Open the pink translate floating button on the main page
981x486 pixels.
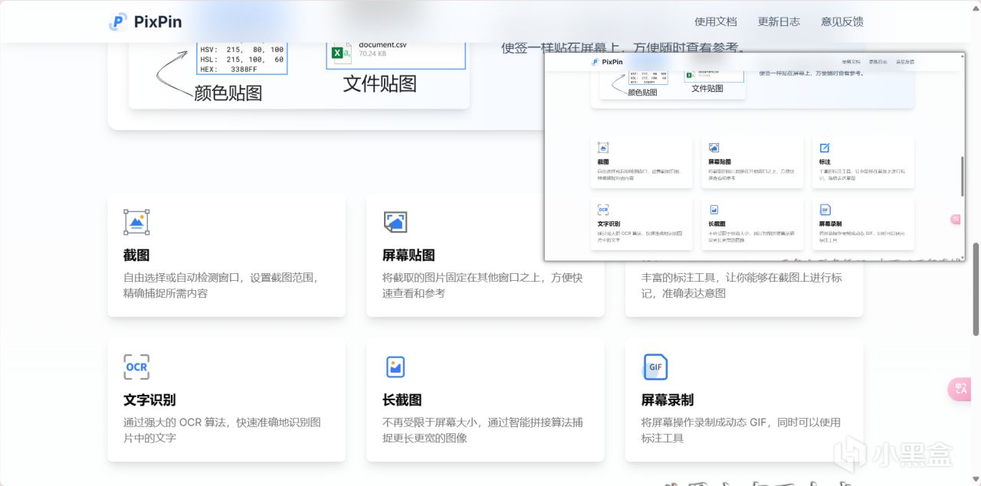(960, 389)
